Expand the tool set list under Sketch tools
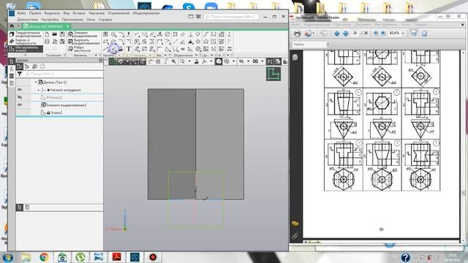 (x=26, y=55)
